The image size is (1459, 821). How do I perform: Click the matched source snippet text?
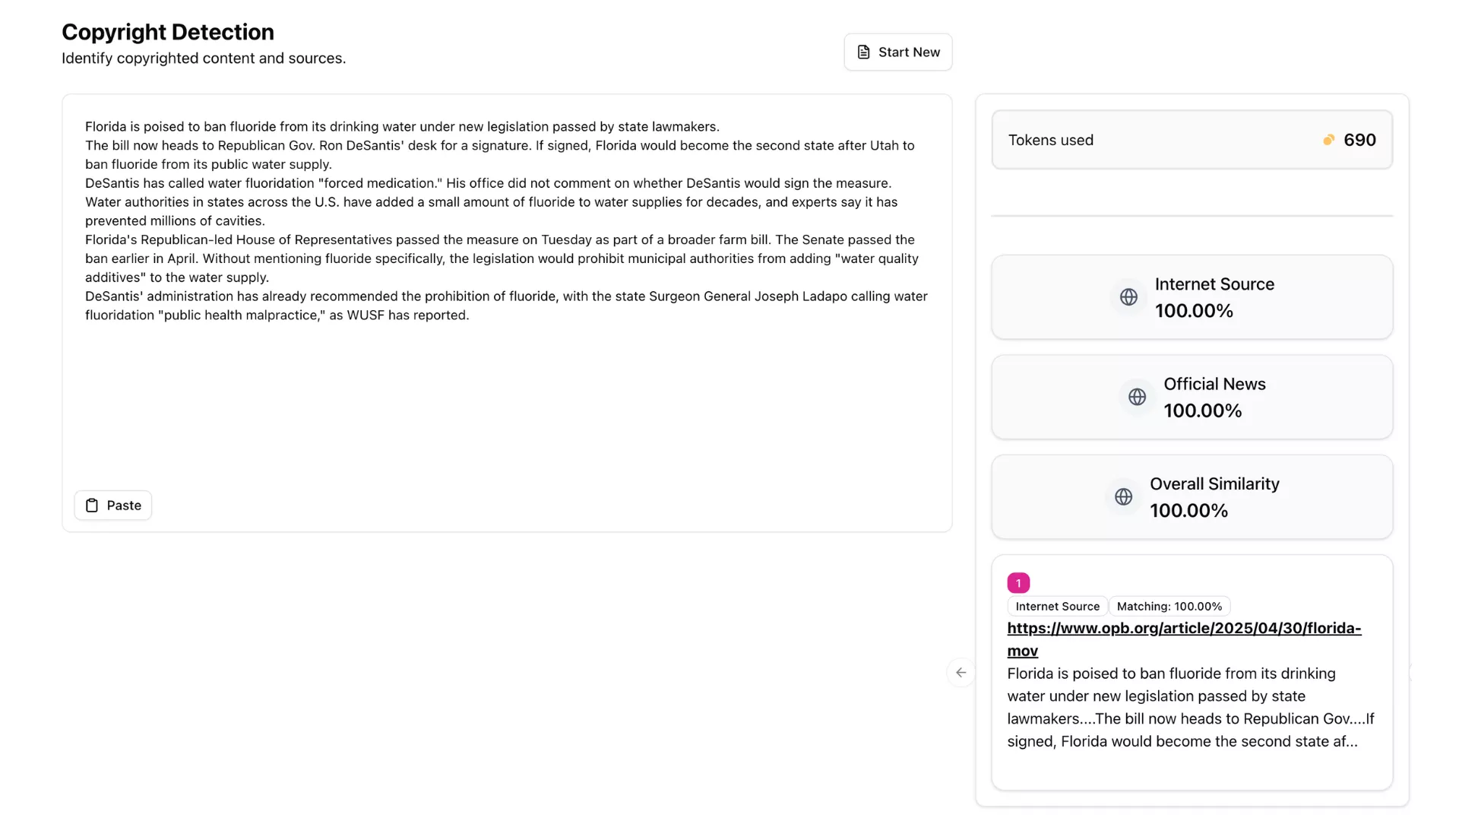[x=1190, y=707]
